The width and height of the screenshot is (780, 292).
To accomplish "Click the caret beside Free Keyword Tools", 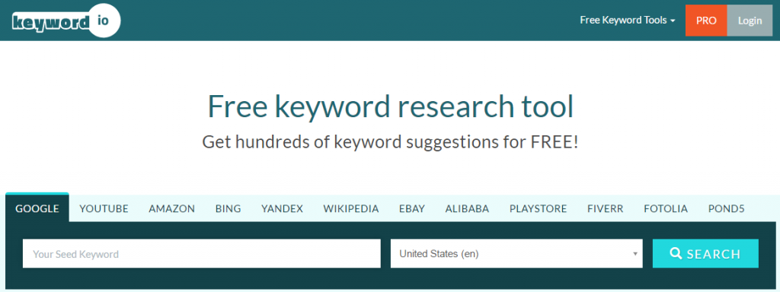I will coord(673,21).
